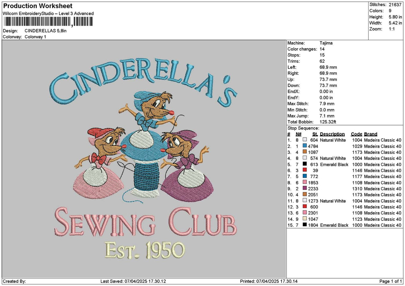Image resolution: width=405 pixels, height=286 pixels.
Task: Click the 'St.' column header
Action: click(315, 134)
